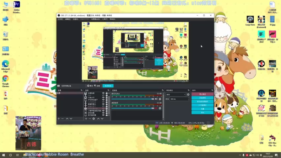This screenshot has width=281, height=158.
Task: Move the selected source down
Action: 102,119
